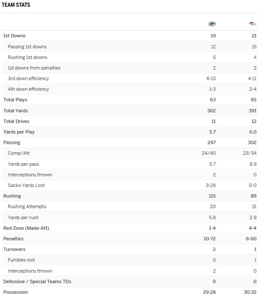Select the Sacks-Yards Lost label
Viewport: 261px width, 298px height.
pyautogui.click(x=26, y=185)
